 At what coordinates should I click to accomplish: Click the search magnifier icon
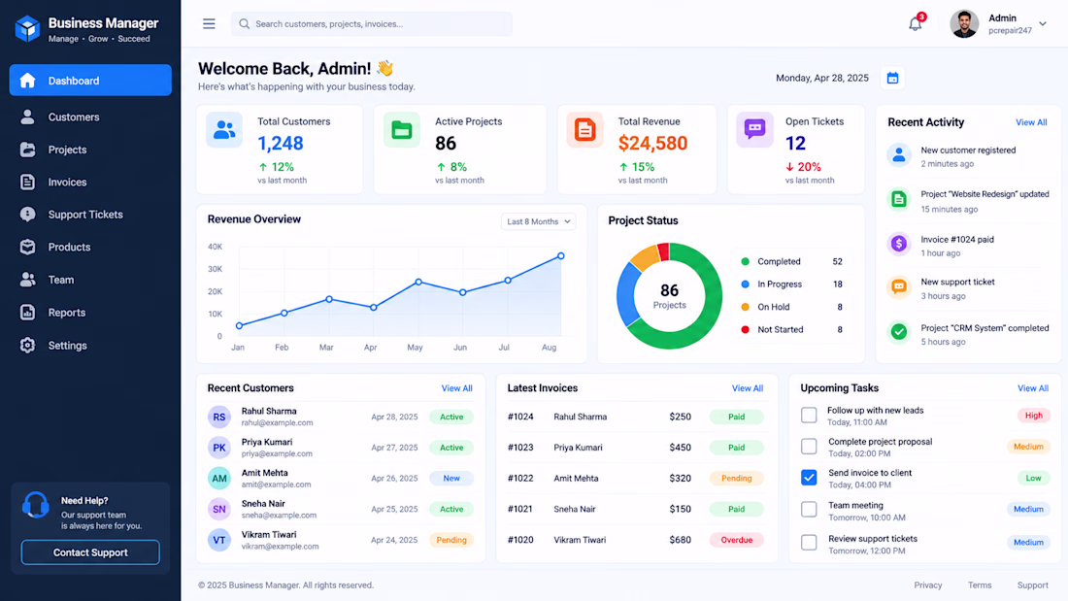pos(244,24)
